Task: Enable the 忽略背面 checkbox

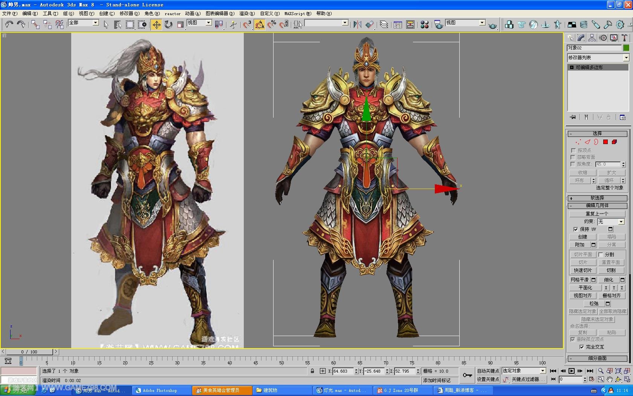Action: point(573,157)
